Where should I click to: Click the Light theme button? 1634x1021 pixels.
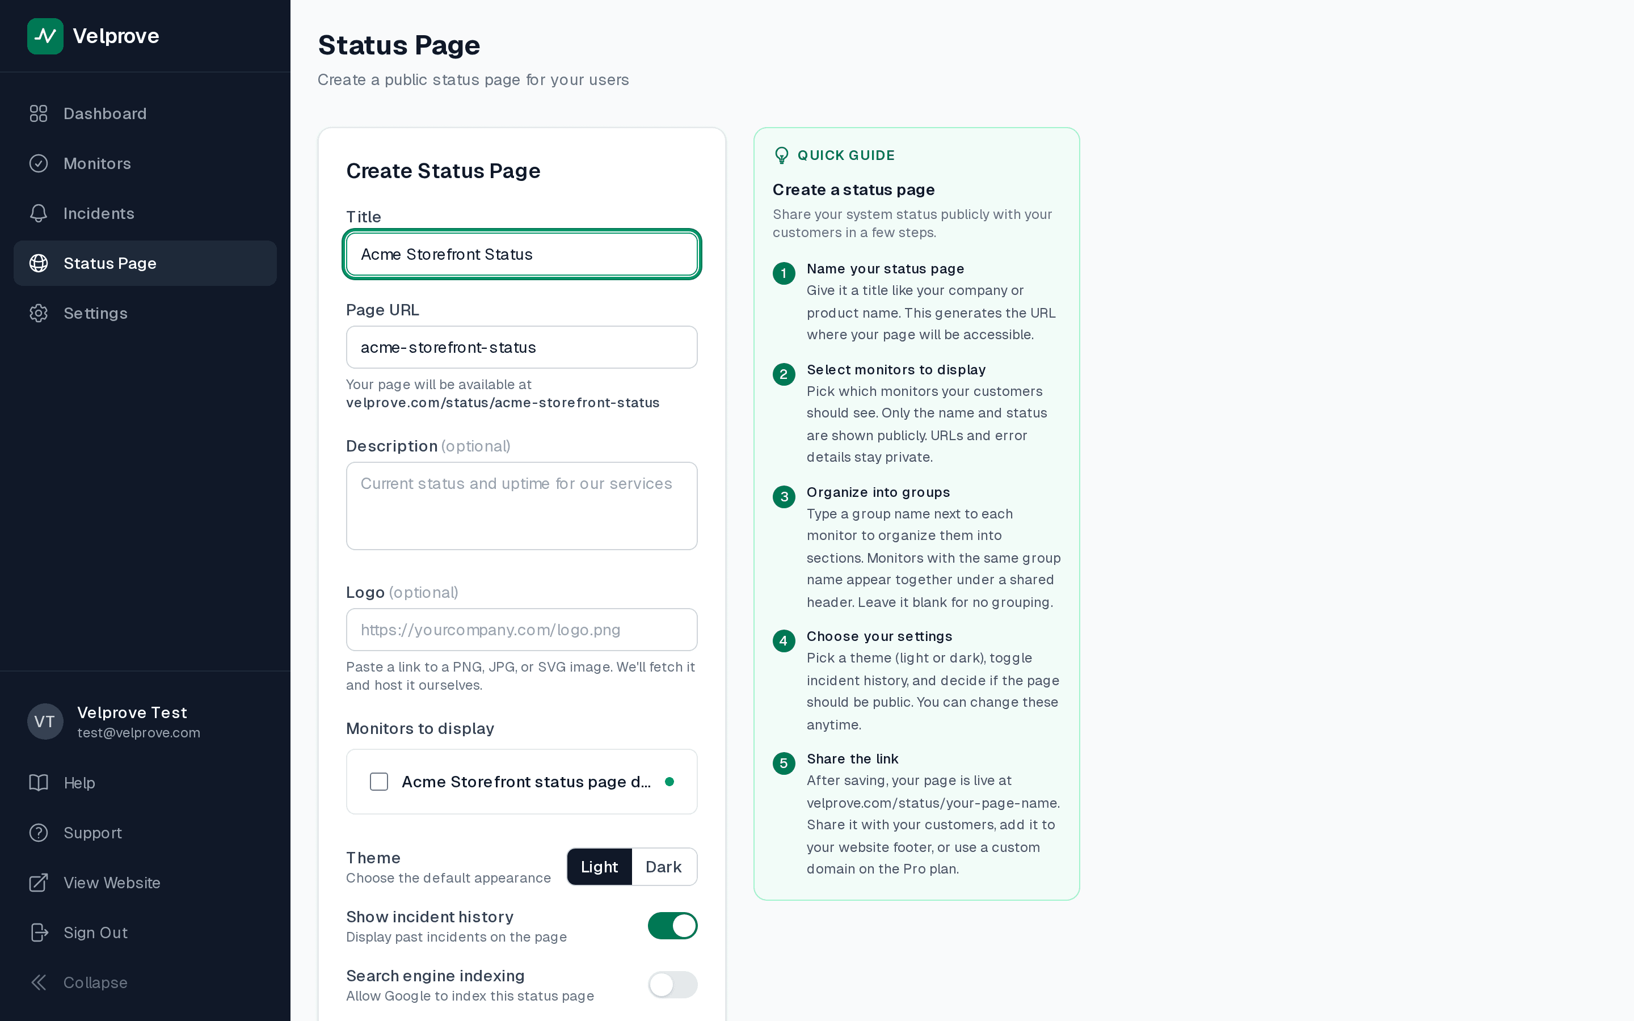pyautogui.click(x=599, y=866)
